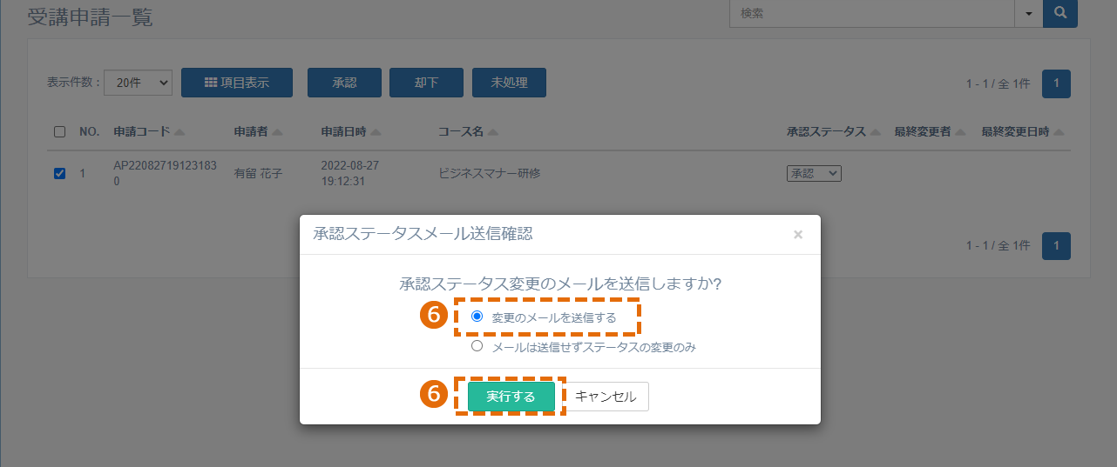1117x467 pixels.
Task: Sort by 最終変更者 column
Action: (930, 132)
